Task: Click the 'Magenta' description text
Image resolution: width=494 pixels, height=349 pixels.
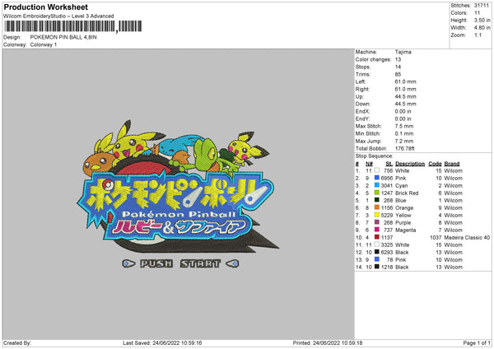Action: pos(405,230)
